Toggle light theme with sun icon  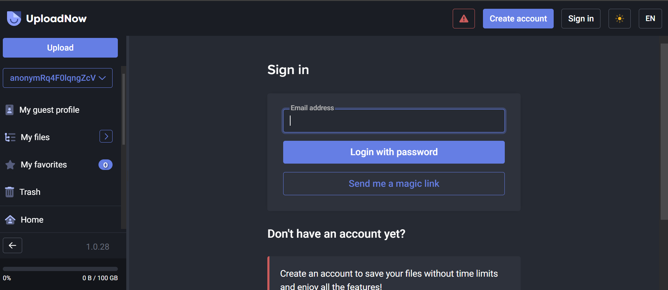(x=619, y=19)
